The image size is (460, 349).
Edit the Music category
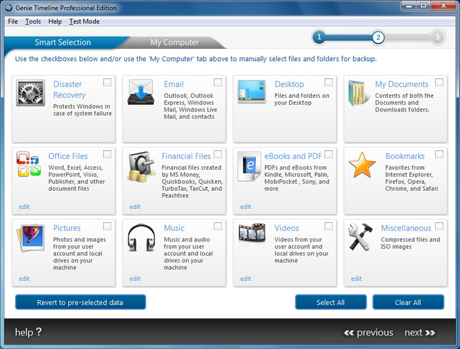135,279
